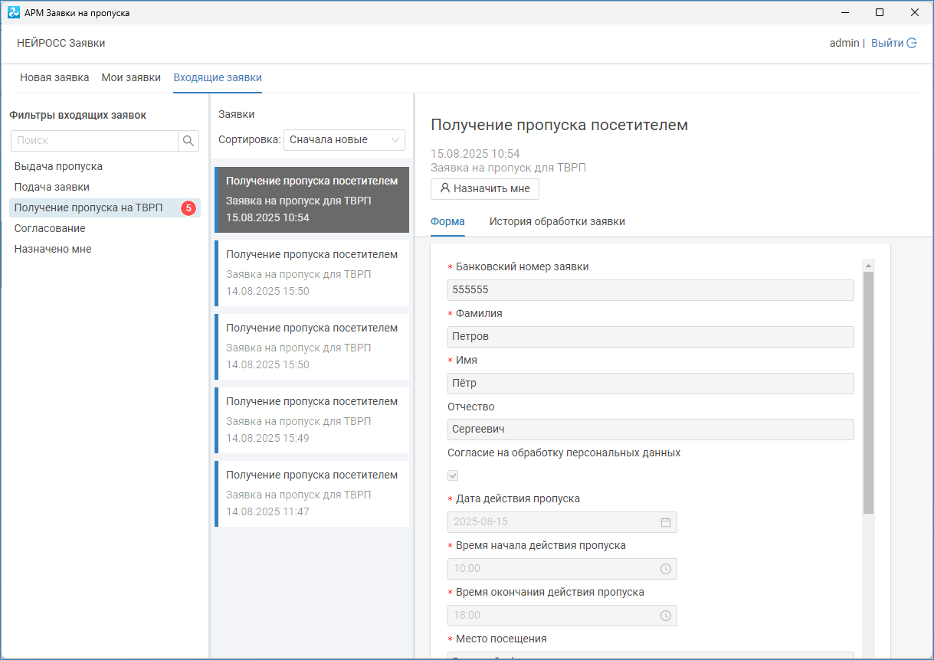934x660 pixels.
Task: Click clock icon in pass start time field
Action: (x=666, y=569)
